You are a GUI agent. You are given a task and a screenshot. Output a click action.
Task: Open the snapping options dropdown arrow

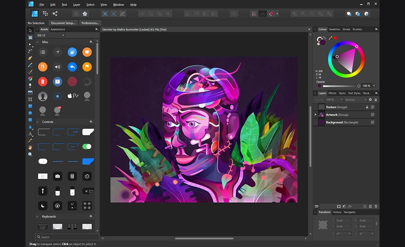coord(277,14)
